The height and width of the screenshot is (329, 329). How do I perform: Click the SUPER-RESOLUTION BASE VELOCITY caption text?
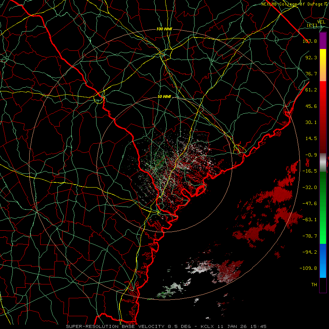[116, 326]
